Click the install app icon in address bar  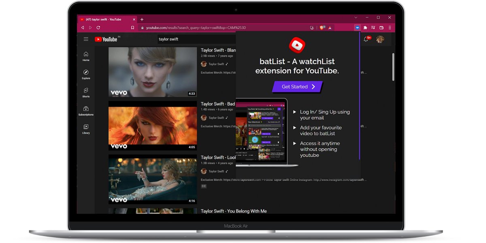(312, 28)
